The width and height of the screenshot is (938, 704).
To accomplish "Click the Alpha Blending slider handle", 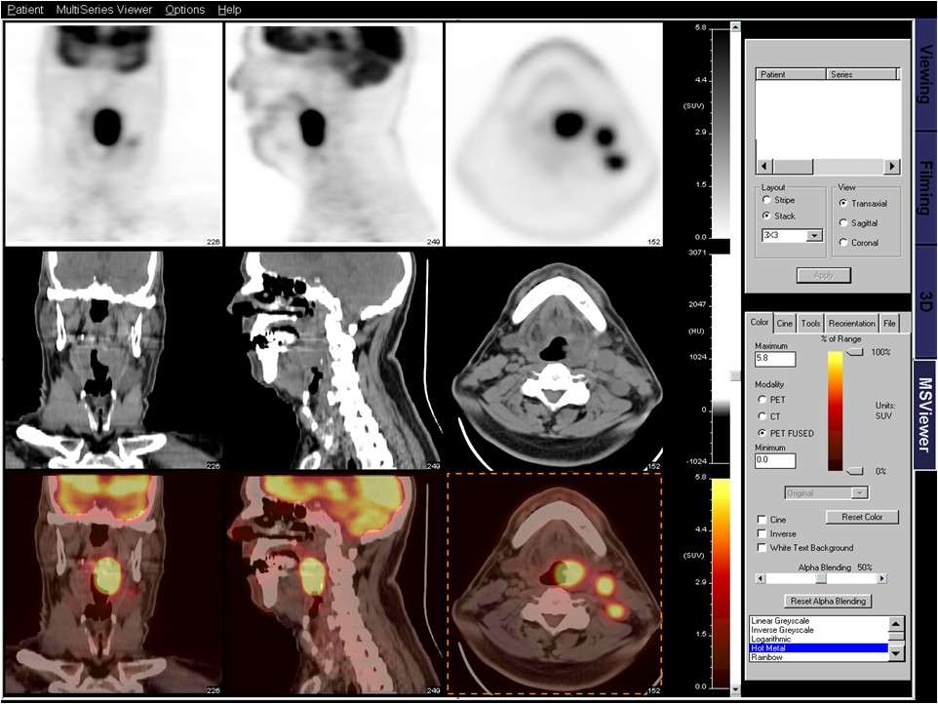I will point(821,577).
